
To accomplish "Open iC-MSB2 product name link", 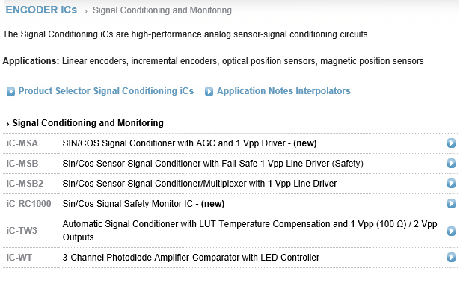I will click(25, 184).
